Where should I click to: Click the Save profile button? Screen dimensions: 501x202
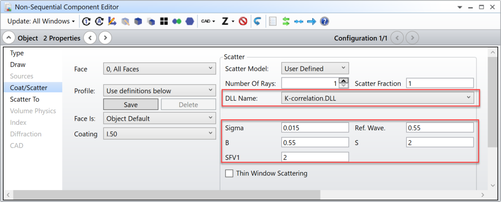tap(130, 104)
